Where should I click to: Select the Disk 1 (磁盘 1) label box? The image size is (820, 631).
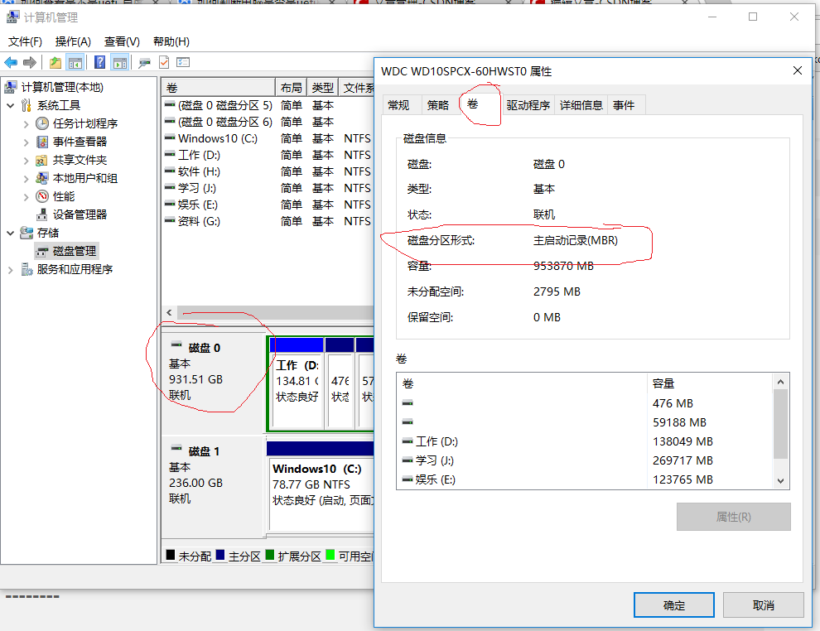pos(212,487)
